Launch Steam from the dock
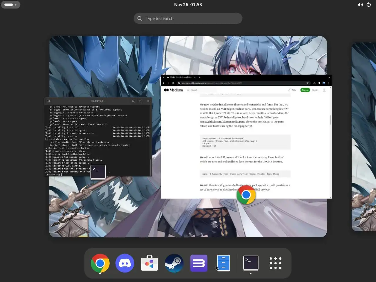The width and height of the screenshot is (376, 282). (x=174, y=263)
